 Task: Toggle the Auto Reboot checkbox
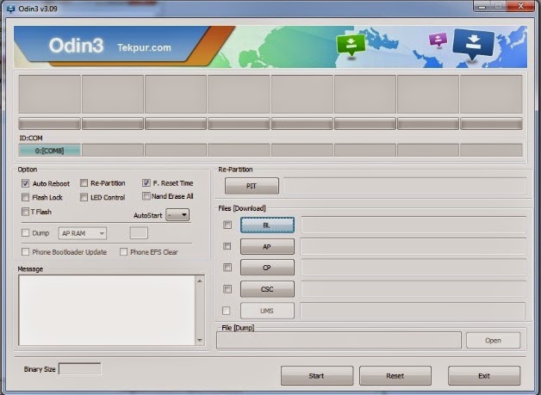(x=25, y=183)
